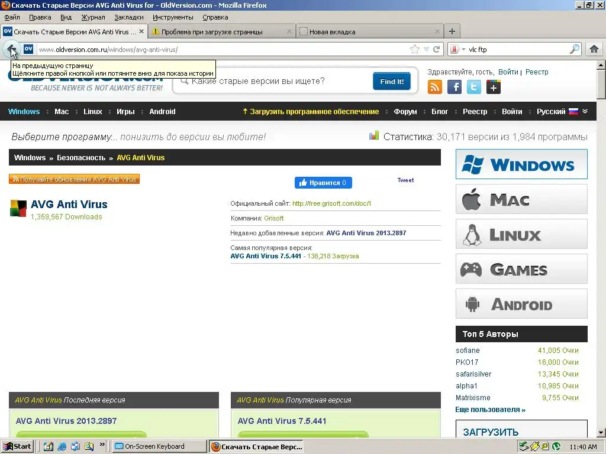Go back to the previous page
Screen dimensions: 606x454
[11, 50]
